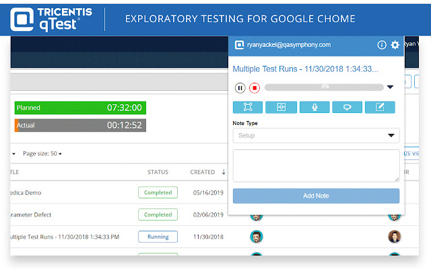Viewport: 431px width, 269px height.
Task: Open the Multiple Test Runs session title link
Action: [305, 69]
